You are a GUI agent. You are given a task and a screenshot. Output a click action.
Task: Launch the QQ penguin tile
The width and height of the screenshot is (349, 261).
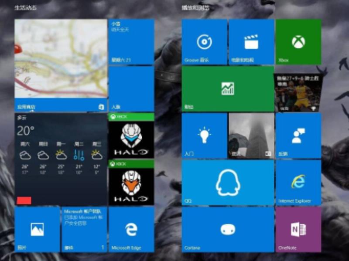tap(228, 183)
